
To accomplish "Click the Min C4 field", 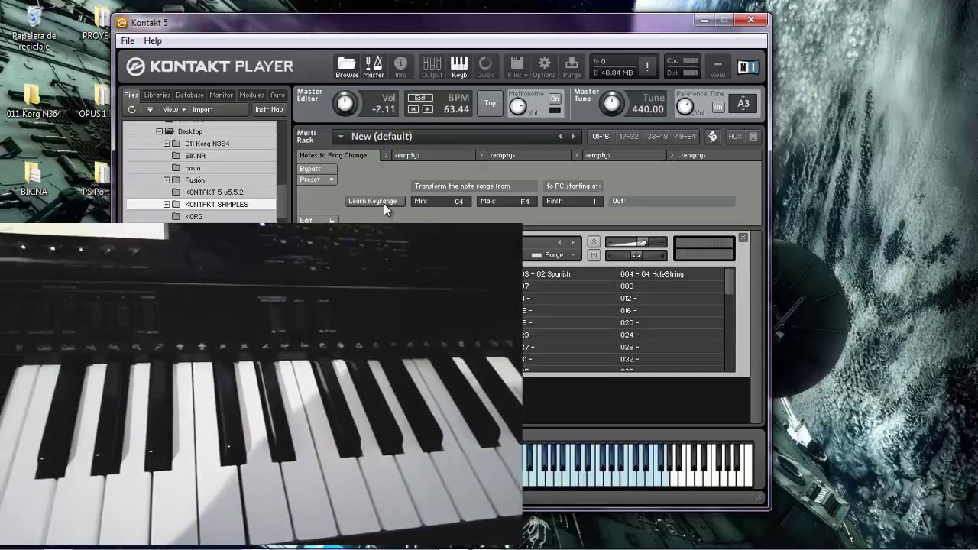I will (441, 202).
